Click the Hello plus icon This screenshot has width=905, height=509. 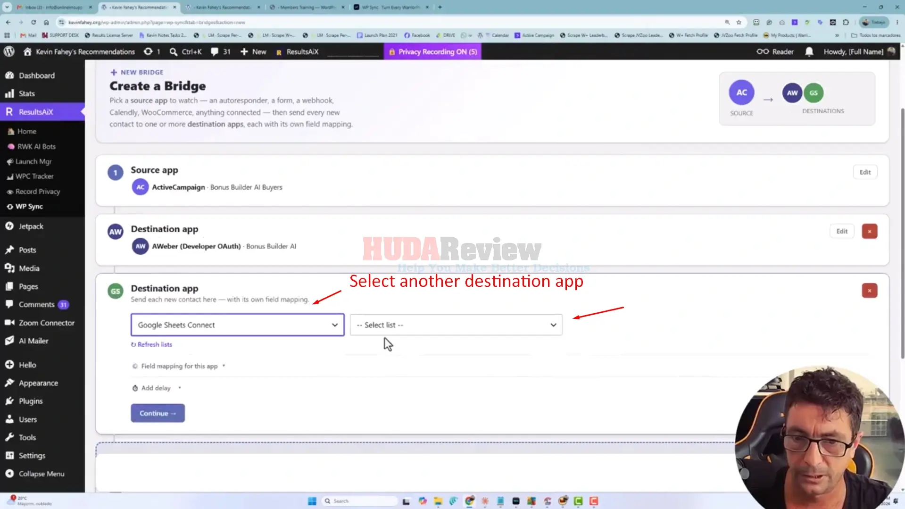[x=9, y=365]
